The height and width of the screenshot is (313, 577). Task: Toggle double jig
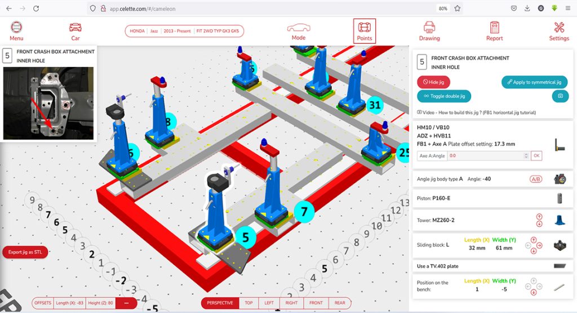(x=444, y=96)
